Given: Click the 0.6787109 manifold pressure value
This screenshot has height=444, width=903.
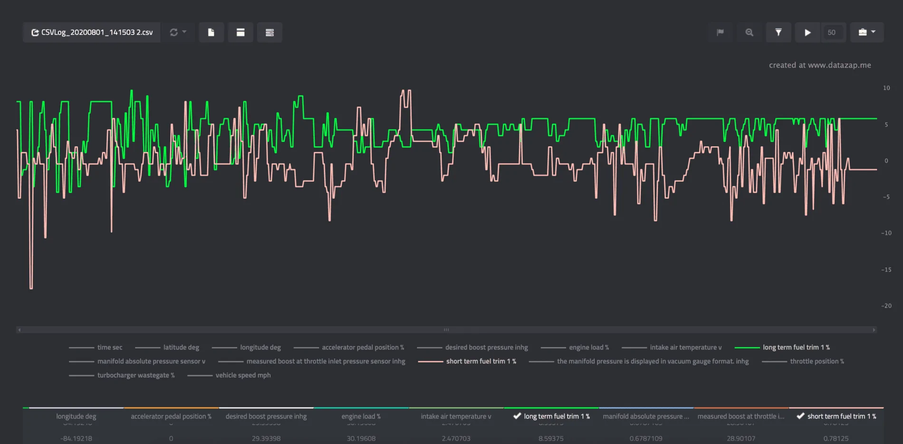Looking at the screenshot, I should pos(646,438).
